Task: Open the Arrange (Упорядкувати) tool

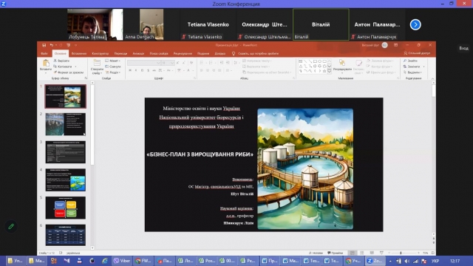Action: pyautogui.click(x=342, y=66)
